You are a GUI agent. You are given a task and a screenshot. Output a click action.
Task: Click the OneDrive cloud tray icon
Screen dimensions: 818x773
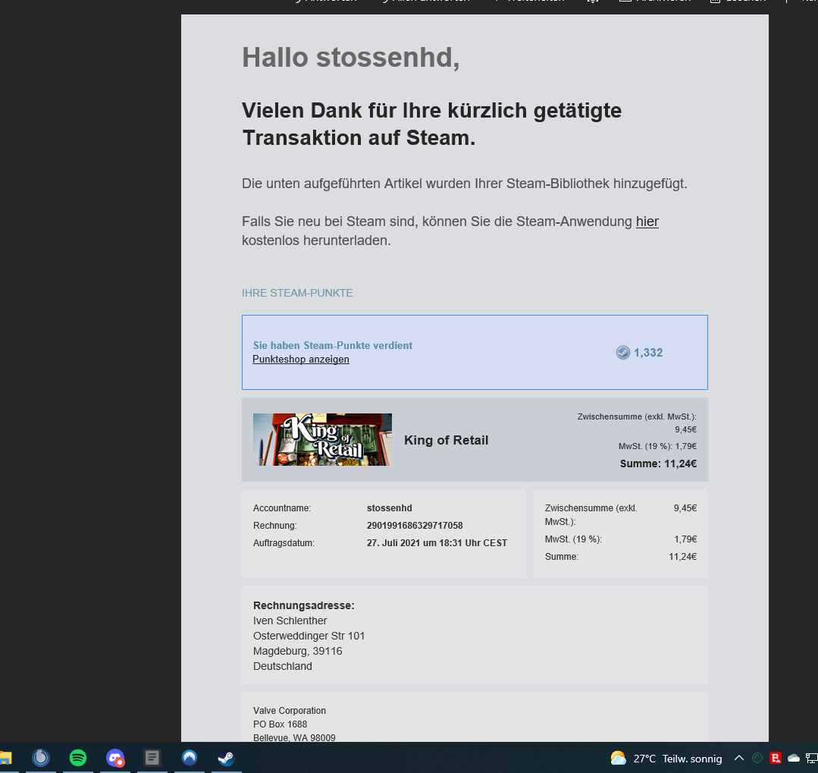pos(794,758)
